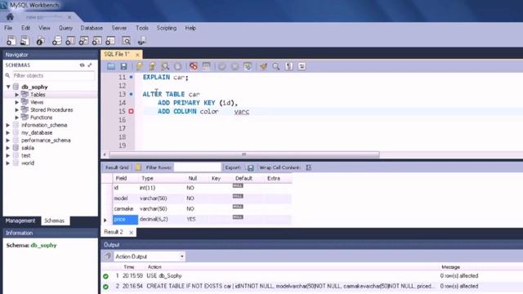This screenshot has height=294, width=523.
Task: Open a script file in SQL editor
Action: (111, 66)
